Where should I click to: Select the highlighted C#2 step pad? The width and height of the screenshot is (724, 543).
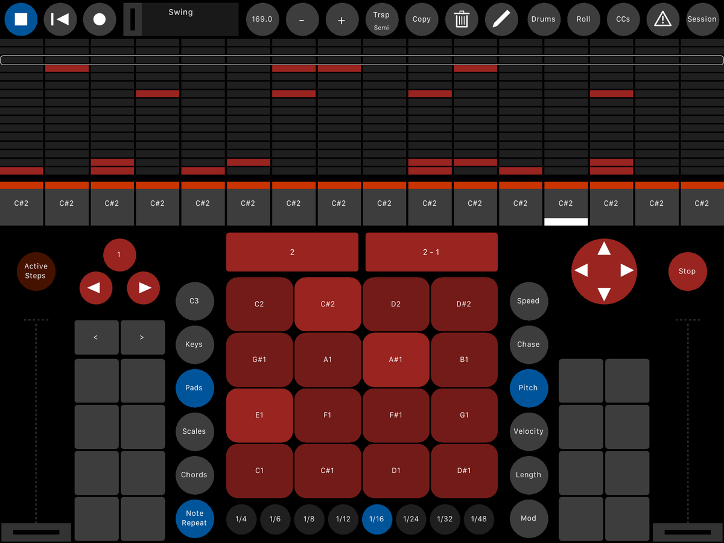(x=565, y=203)
